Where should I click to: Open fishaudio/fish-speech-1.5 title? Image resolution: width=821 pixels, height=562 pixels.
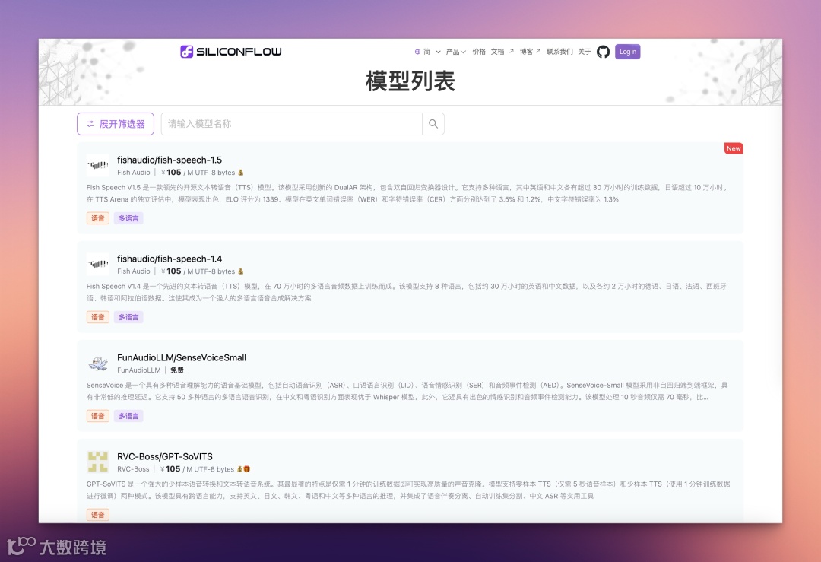coord(170,160)
